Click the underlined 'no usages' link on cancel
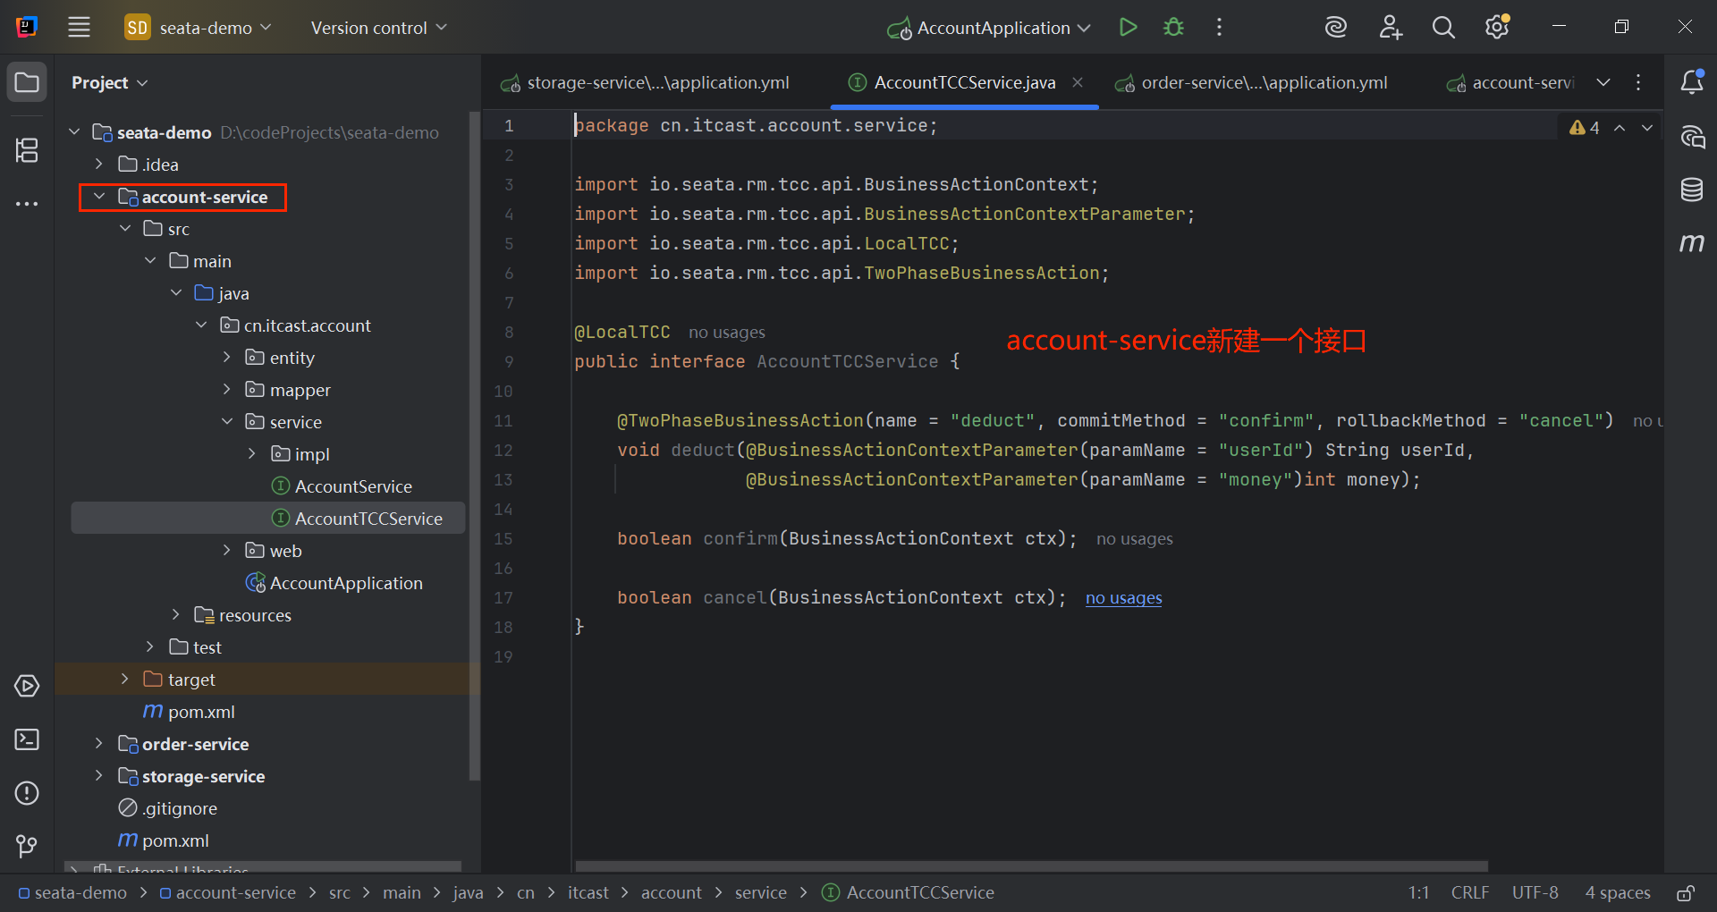Image resolution: width=1717 pixels, height=912 pixels. click(1123, 598)
